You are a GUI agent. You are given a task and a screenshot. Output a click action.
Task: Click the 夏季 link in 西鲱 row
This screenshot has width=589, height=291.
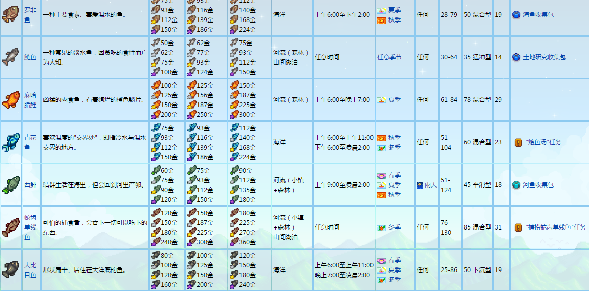pos(395,184)
